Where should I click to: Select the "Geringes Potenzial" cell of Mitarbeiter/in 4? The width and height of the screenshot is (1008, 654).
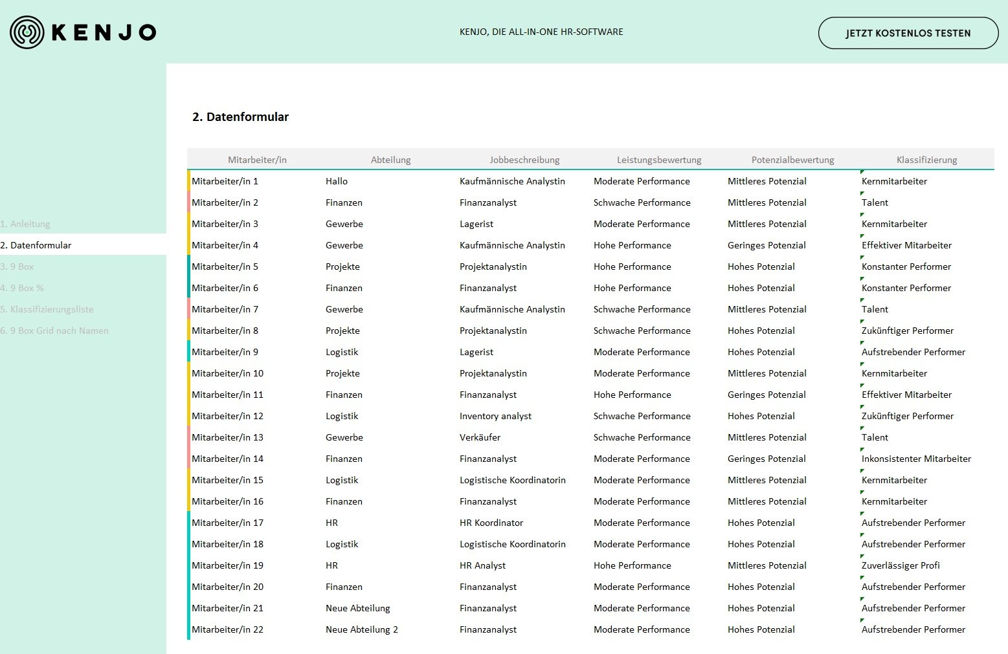click(x=767, y=245)
